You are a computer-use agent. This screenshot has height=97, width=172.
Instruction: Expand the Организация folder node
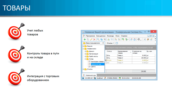tap(85, 54)
